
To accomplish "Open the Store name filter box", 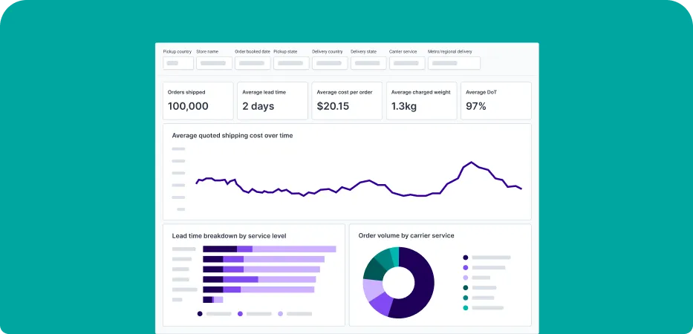I will point(215,63).
